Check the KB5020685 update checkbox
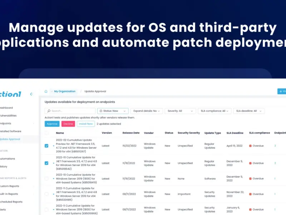Viewport: 286px width, 215px height. 46,194
